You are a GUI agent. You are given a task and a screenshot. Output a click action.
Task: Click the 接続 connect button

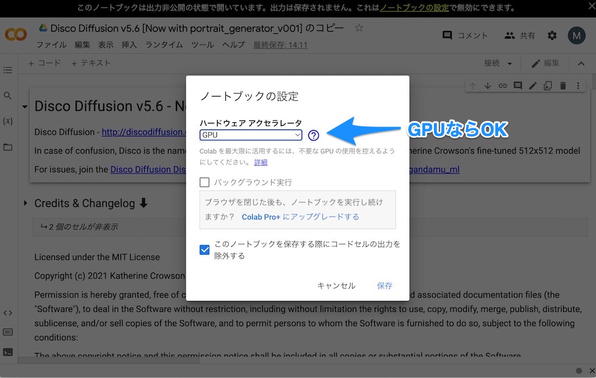492,63
